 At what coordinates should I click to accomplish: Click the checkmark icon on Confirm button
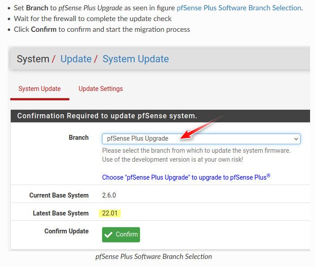point(108,235)
